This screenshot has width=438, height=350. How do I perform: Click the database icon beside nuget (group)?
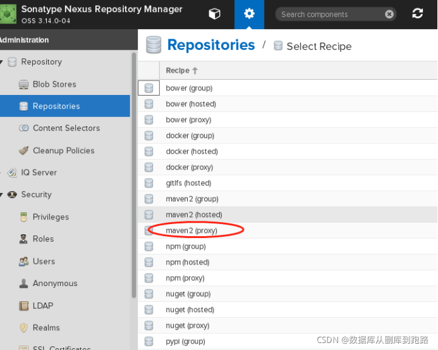(x=149, y=294)
